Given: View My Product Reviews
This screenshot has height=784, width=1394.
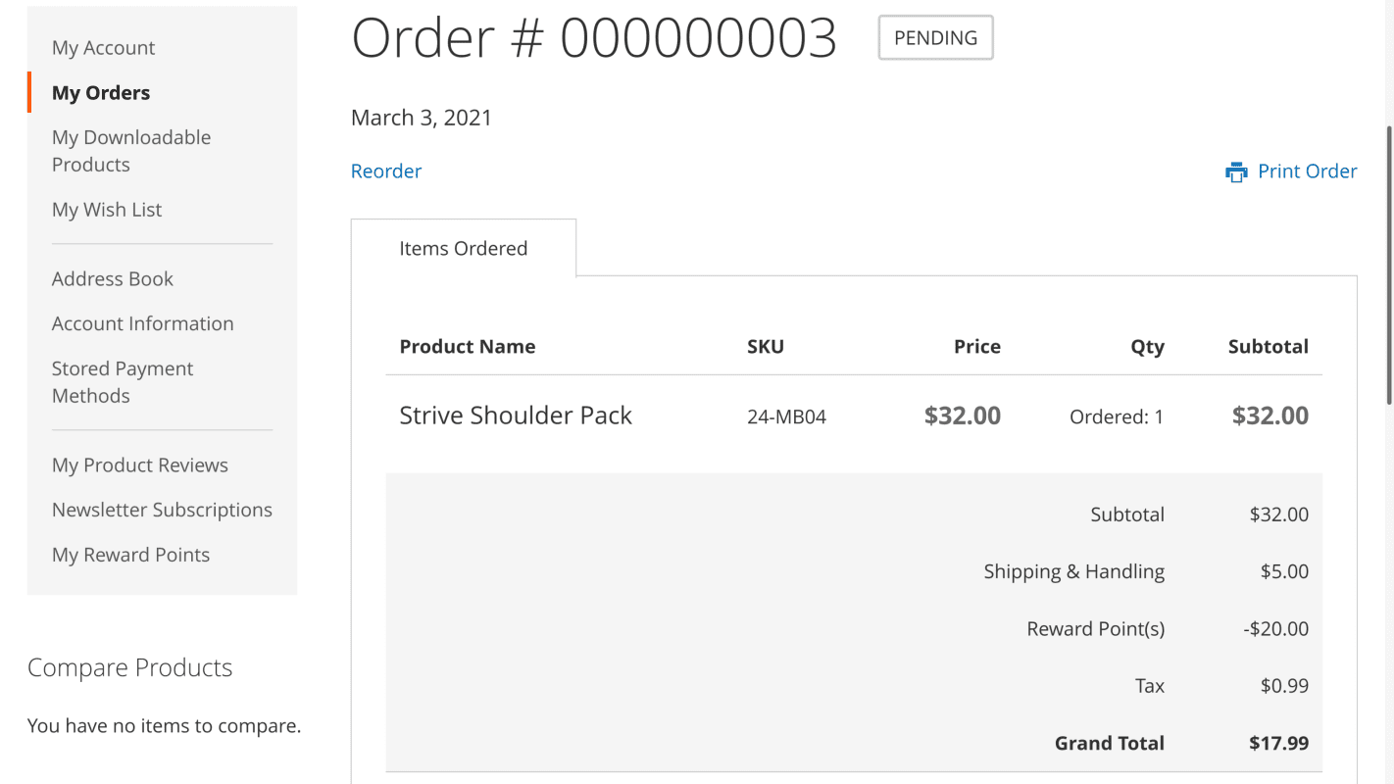Looking at the screenshot, I should pyautogui.click(x=140, y=465).
